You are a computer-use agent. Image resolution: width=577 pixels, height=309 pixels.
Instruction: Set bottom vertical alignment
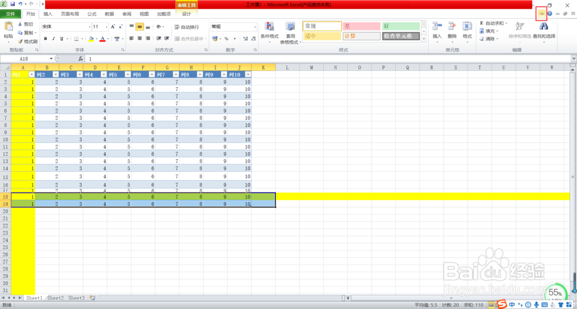click(x=148, y=27)
